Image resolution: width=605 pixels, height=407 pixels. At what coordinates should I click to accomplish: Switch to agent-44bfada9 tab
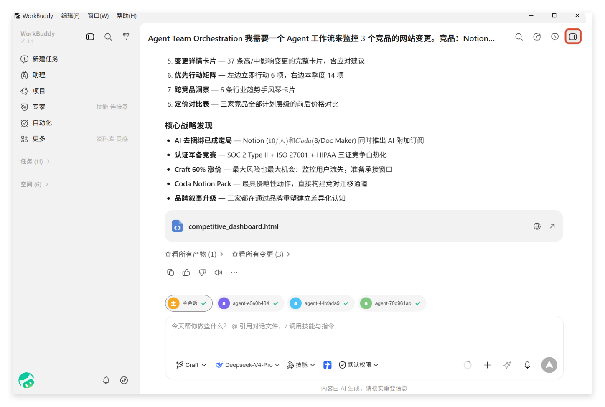pyautogui.click(x=321, y=303)
